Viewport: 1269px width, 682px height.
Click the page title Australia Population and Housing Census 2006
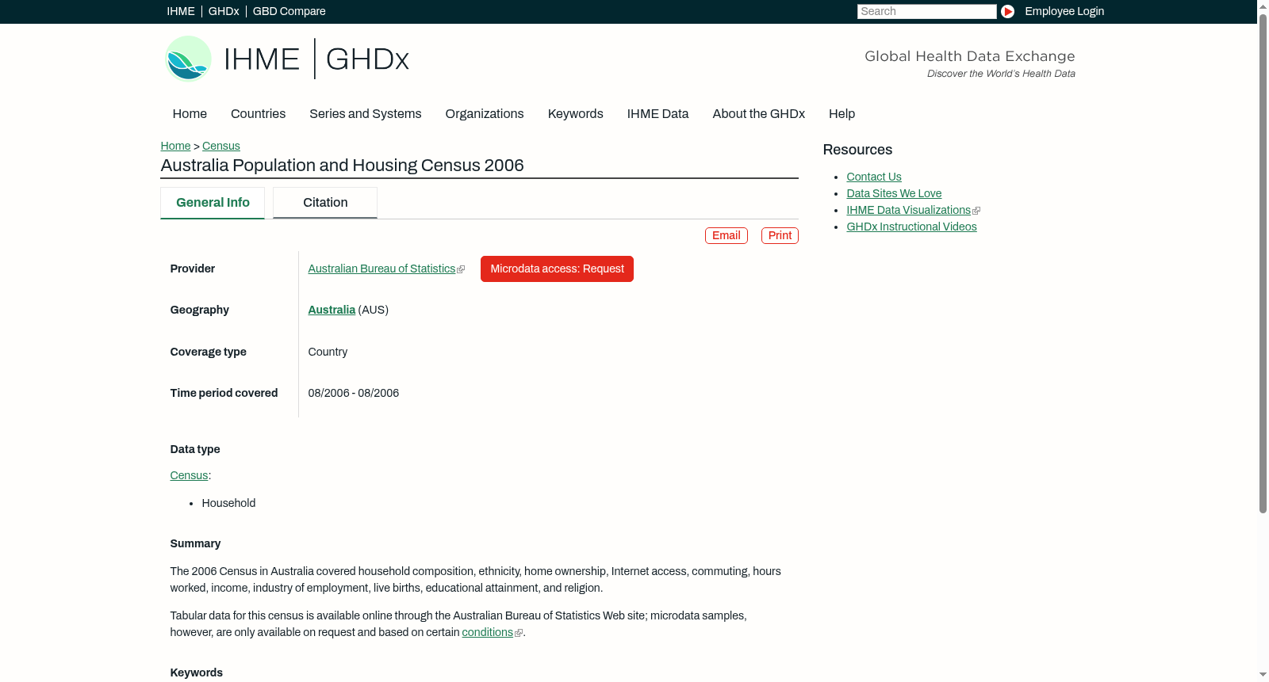pos(343,166)
